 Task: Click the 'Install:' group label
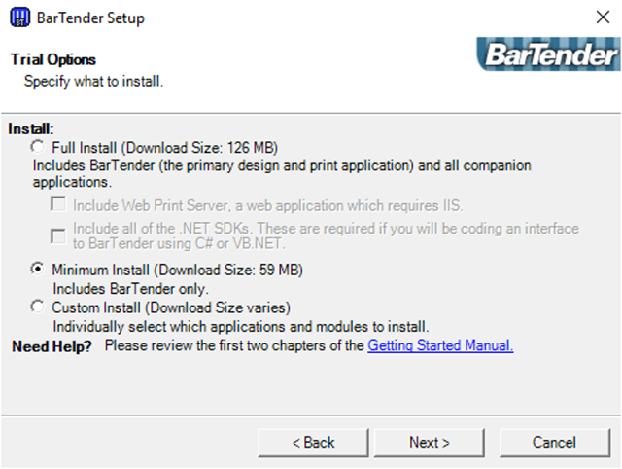31,128
